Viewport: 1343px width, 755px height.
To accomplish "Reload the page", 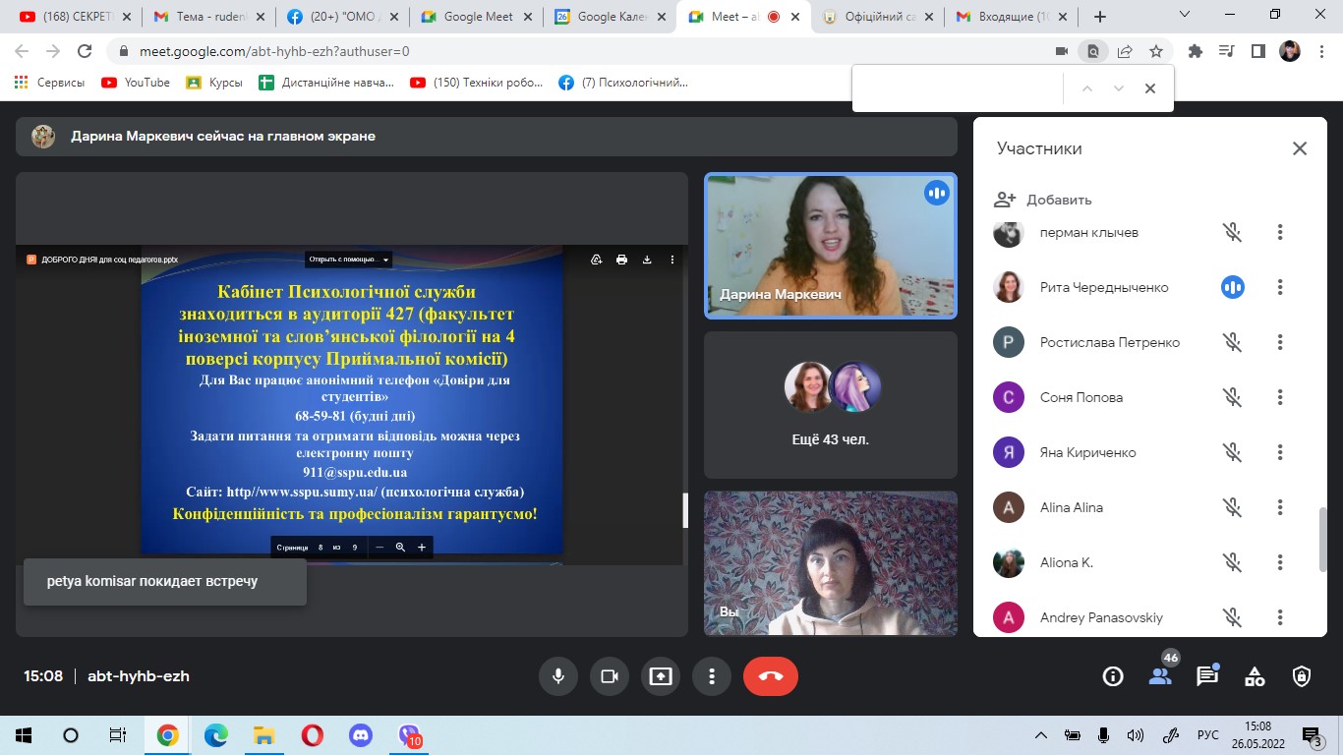I will [x=85, y=51].
